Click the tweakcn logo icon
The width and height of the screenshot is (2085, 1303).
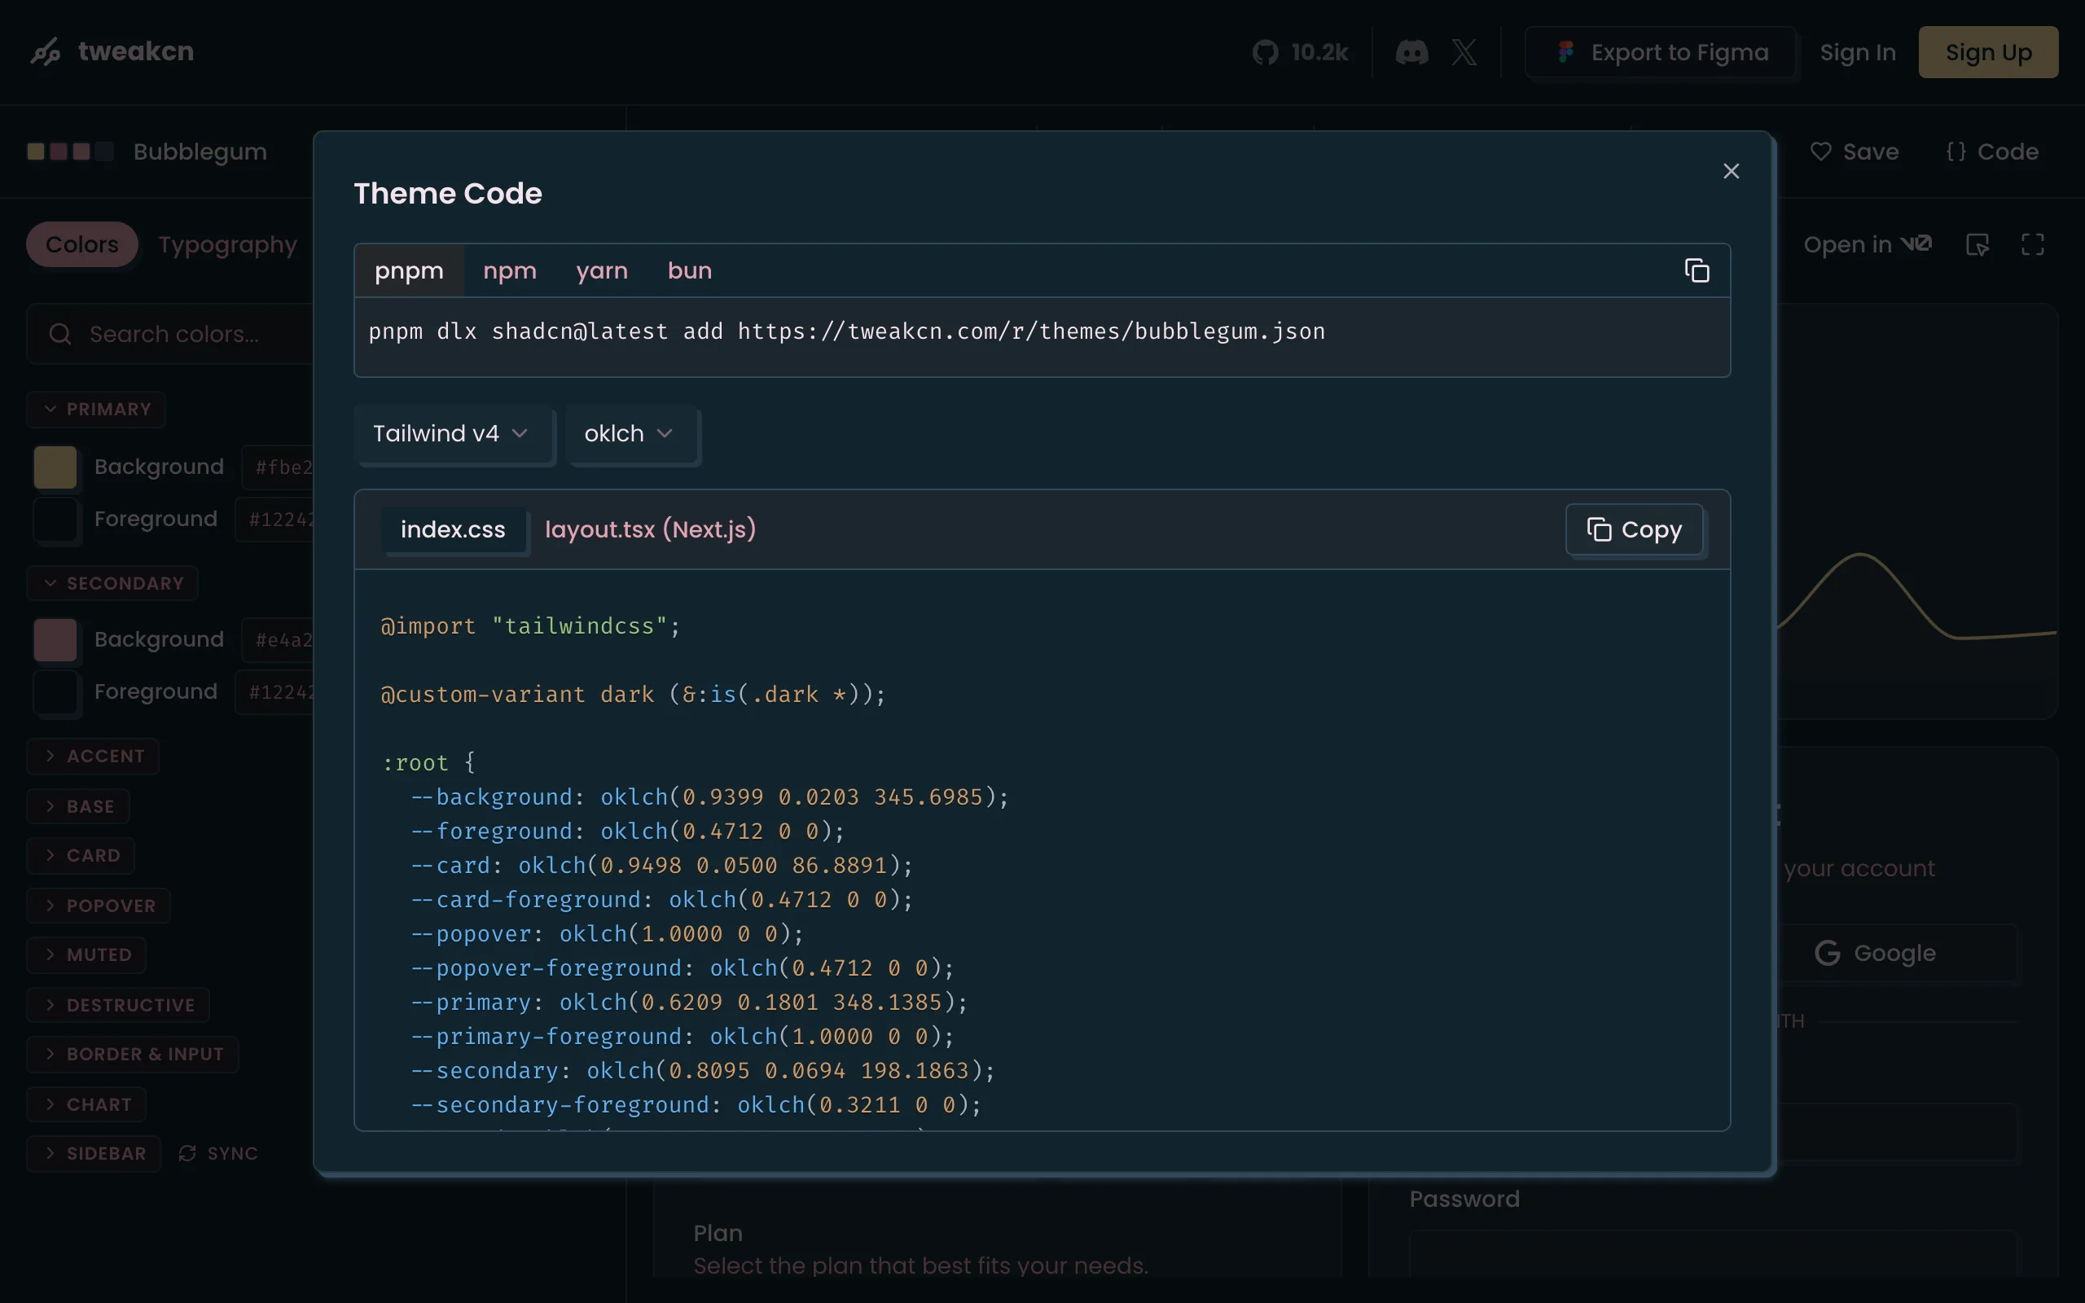[x=46, y=51]
